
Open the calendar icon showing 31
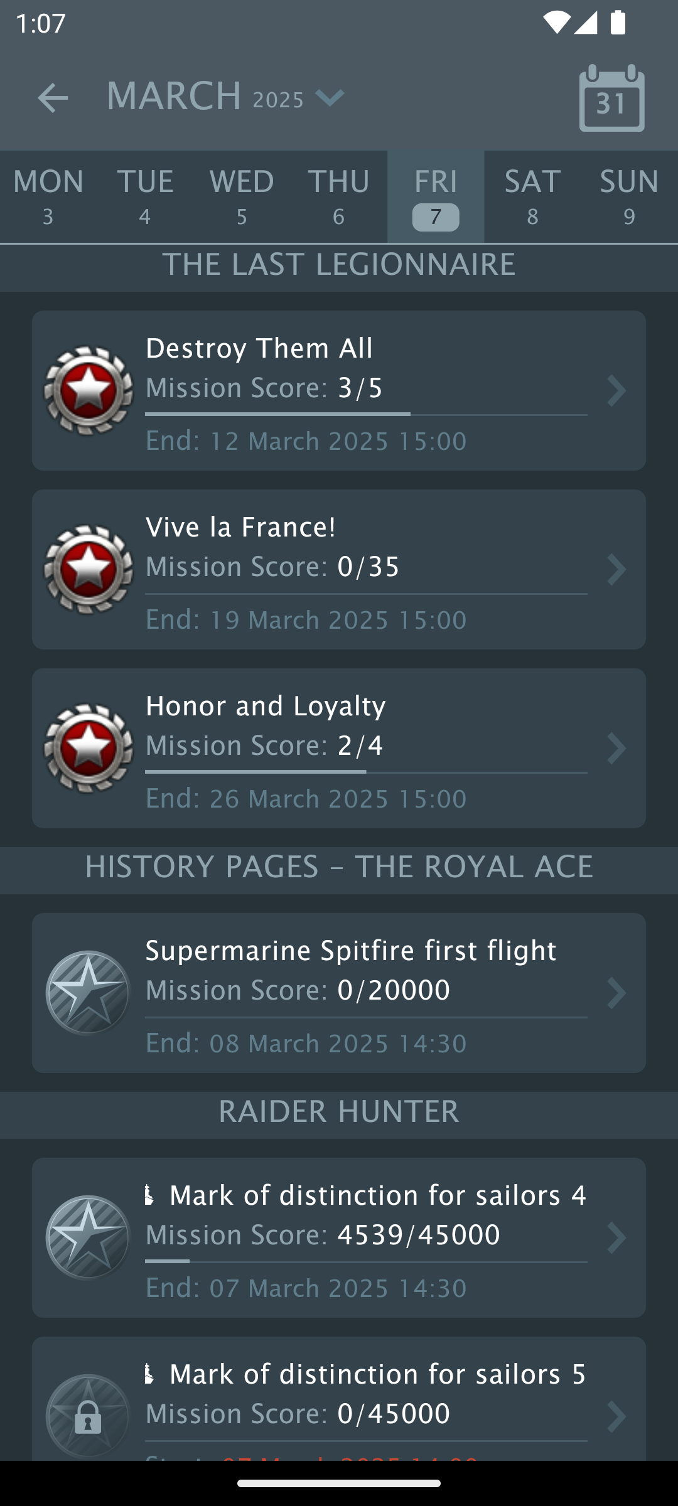point(611,99)
